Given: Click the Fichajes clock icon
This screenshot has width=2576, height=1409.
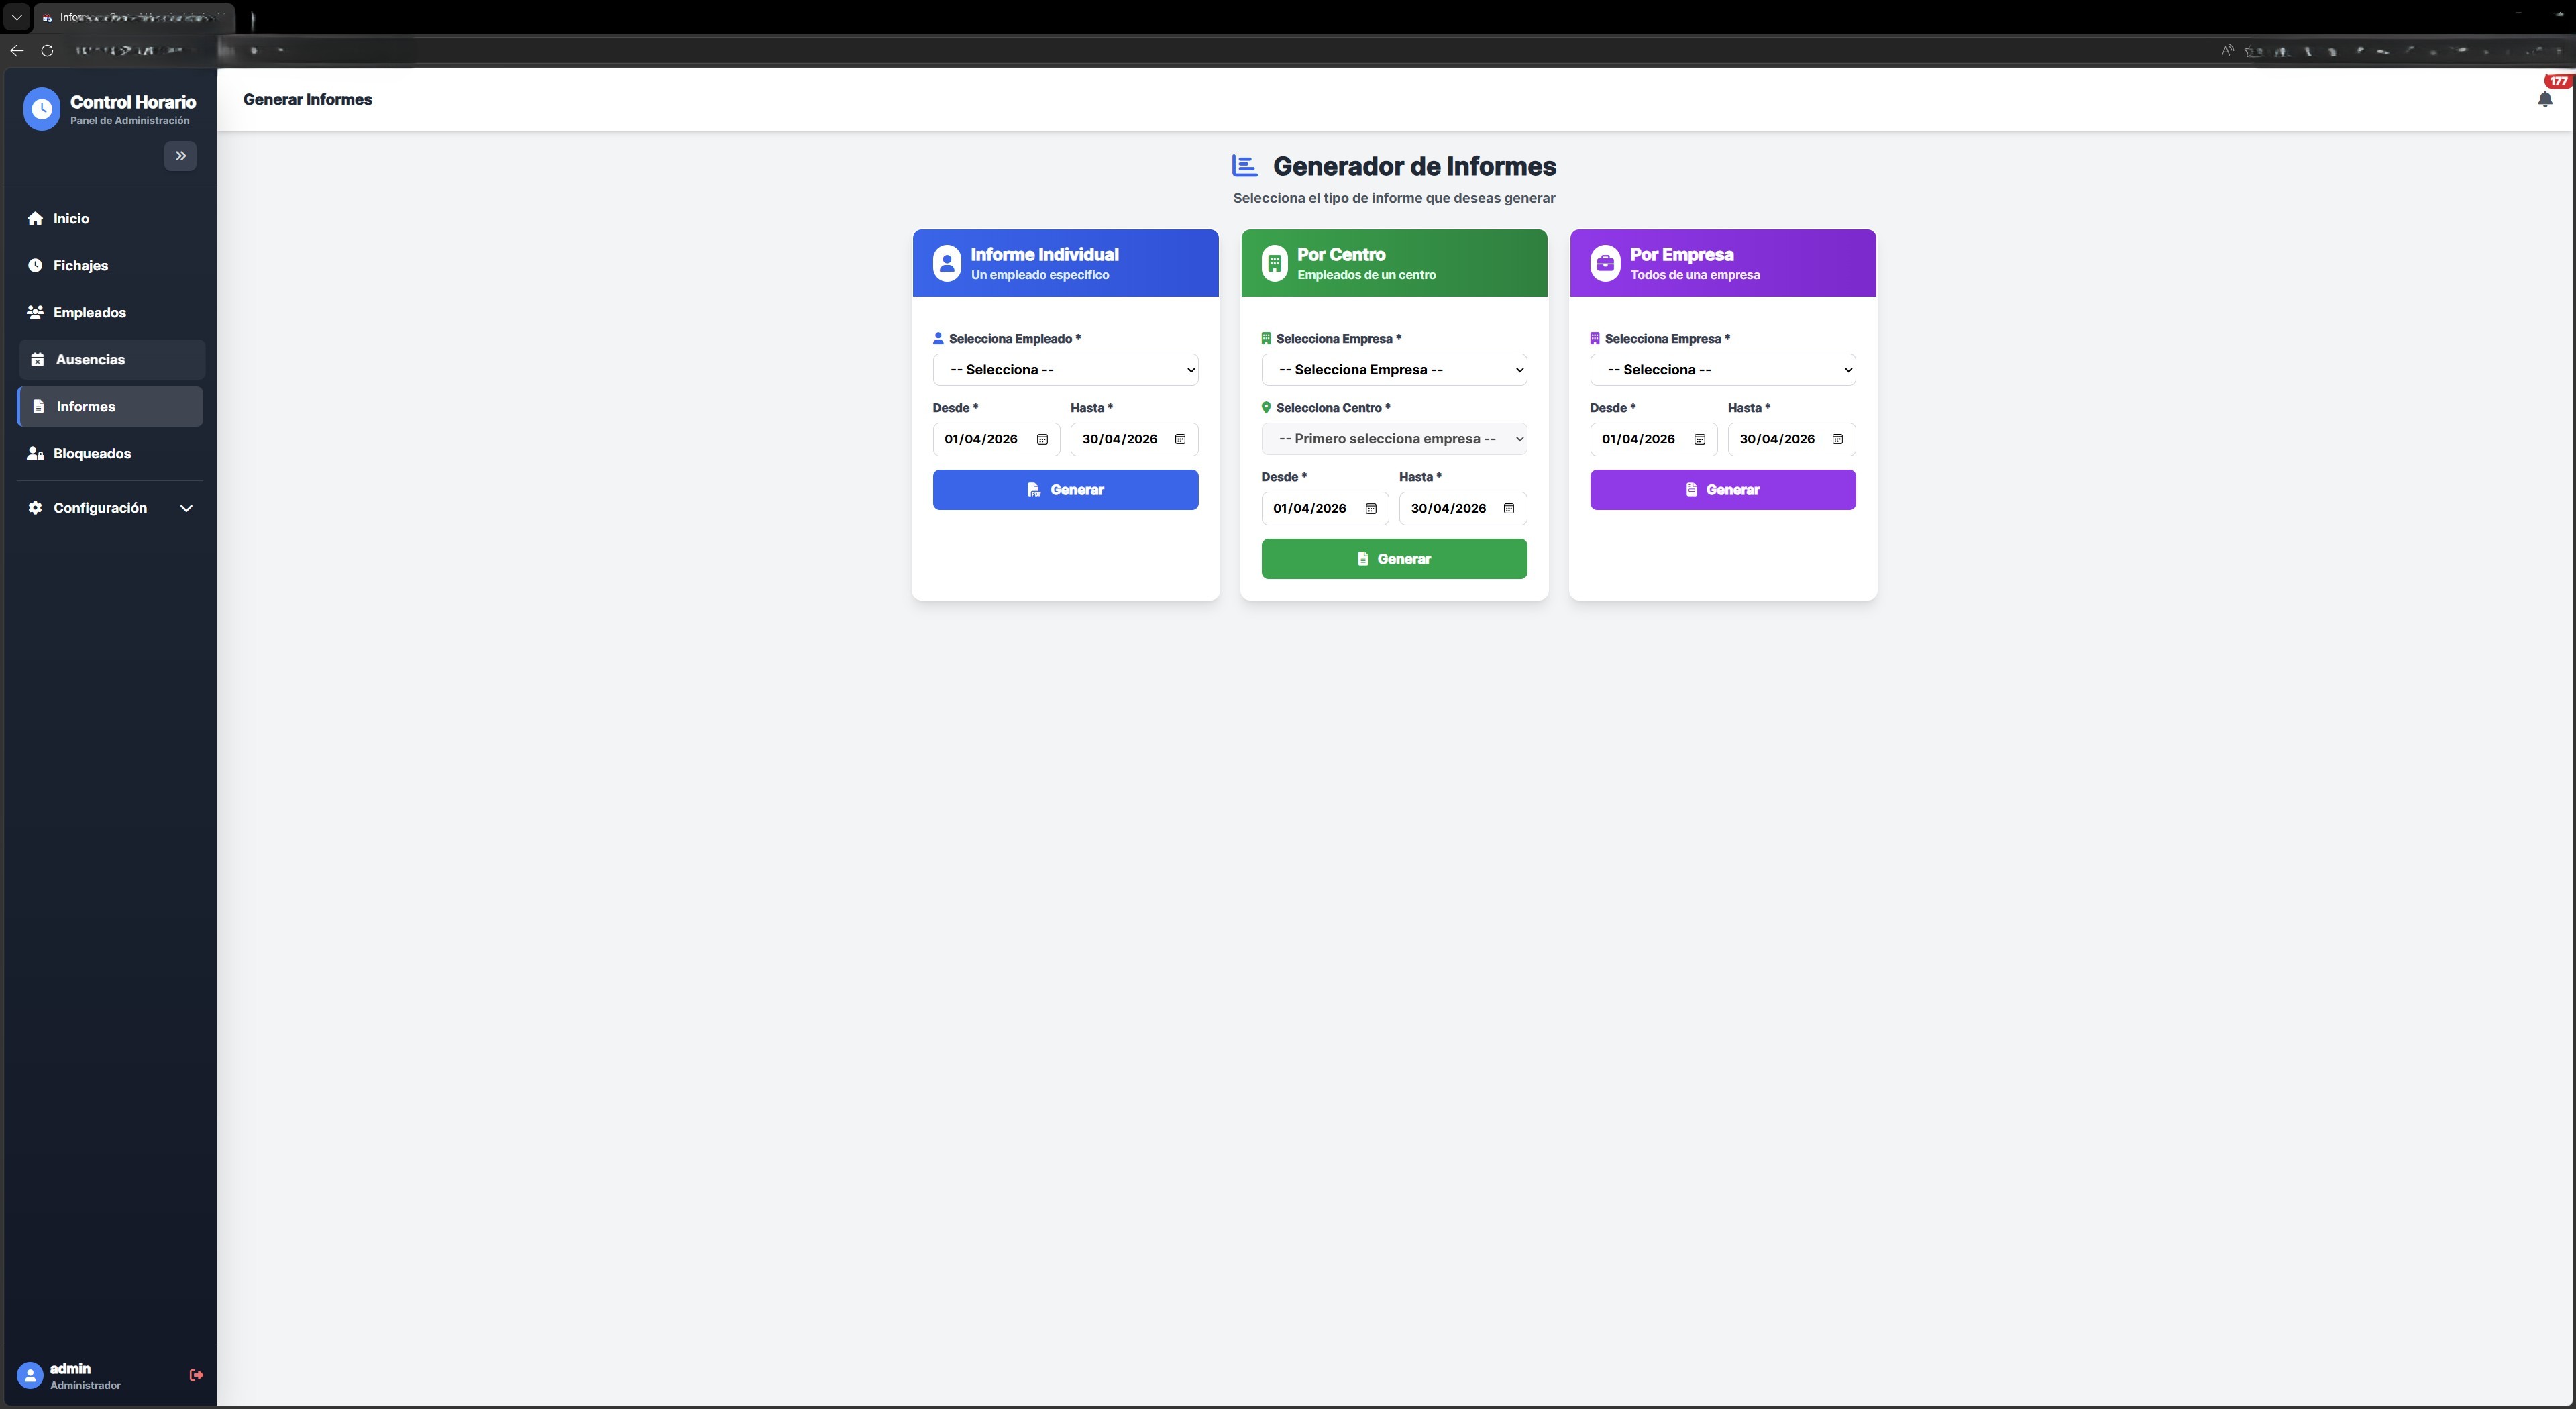Looking at the screenshot, I should (x=35, y=265).
